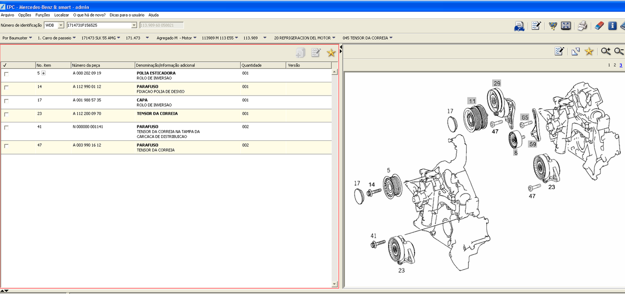Open the vehicle data card icon
Viewport: 625px width, 294px height.
(519, 26)
